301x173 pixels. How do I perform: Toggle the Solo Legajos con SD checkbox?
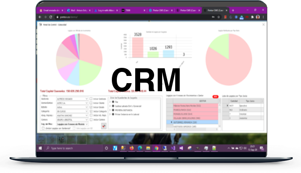74,128
